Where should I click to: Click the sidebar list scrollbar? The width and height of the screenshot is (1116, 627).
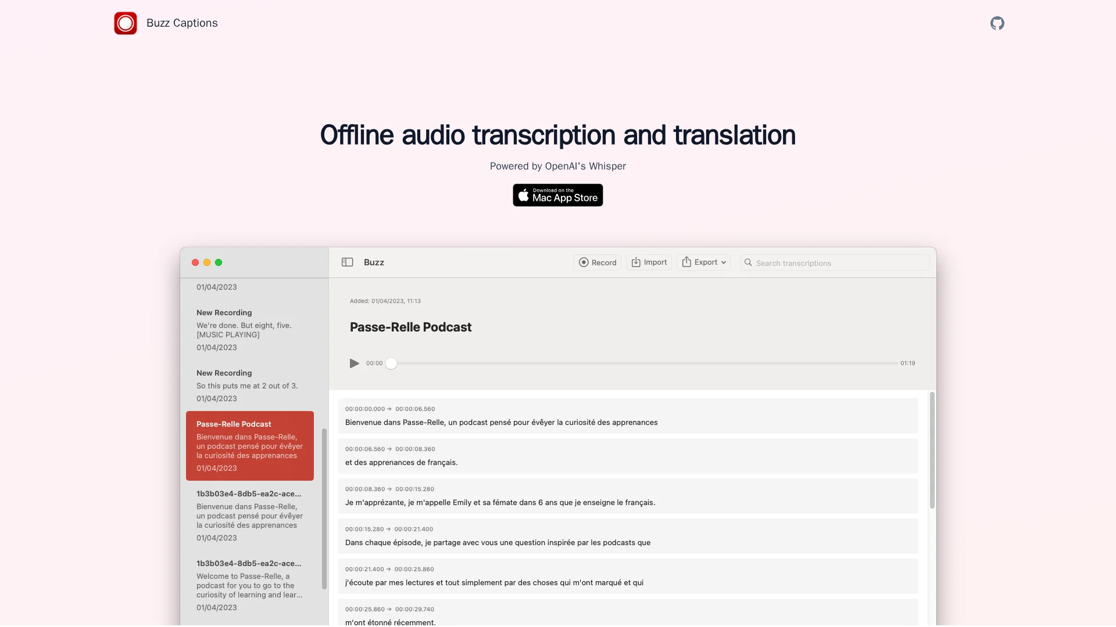coord(324,509)
